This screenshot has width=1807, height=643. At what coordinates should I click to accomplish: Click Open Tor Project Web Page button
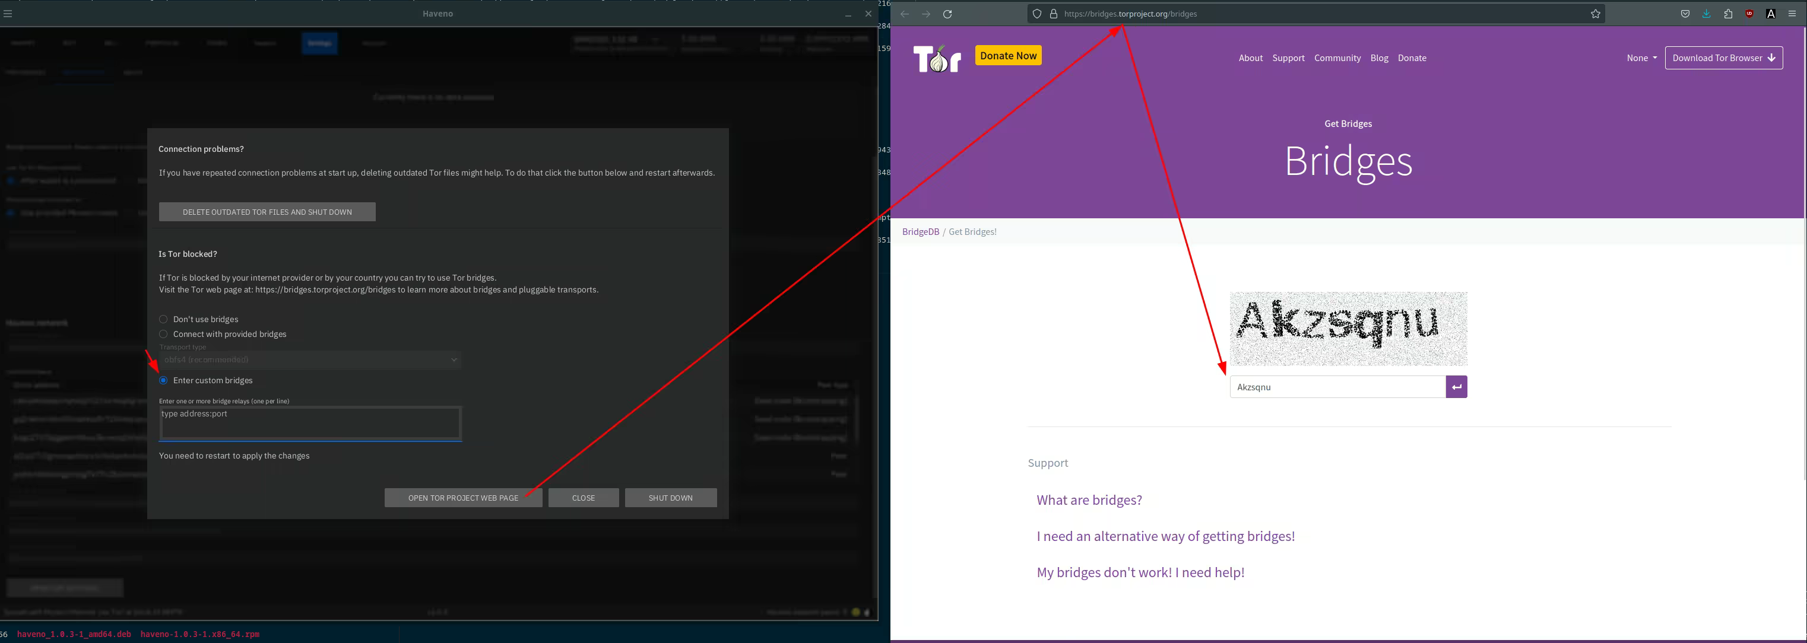tap(463, 498)
